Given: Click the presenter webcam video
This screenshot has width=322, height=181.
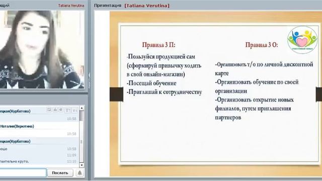Looking at the screenshot, I should pos(42,49).
